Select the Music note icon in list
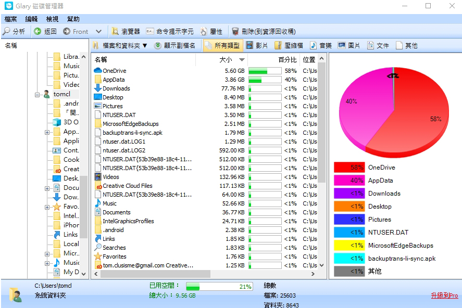 coord(98,203)
